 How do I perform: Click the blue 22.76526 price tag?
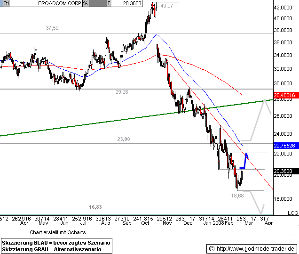coord(286,146)
